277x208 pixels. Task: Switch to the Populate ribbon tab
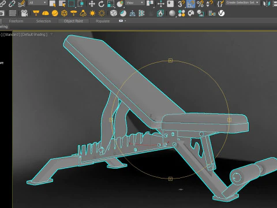click(x=103, y=21)
